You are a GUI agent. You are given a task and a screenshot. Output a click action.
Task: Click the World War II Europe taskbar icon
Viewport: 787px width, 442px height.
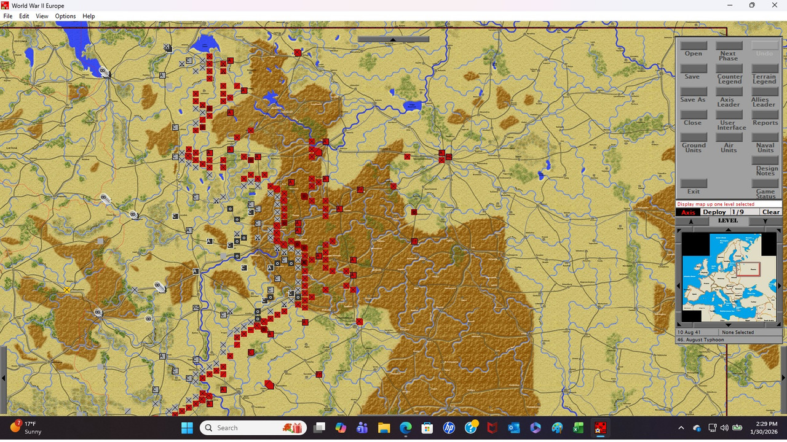[x=601, y=428]
